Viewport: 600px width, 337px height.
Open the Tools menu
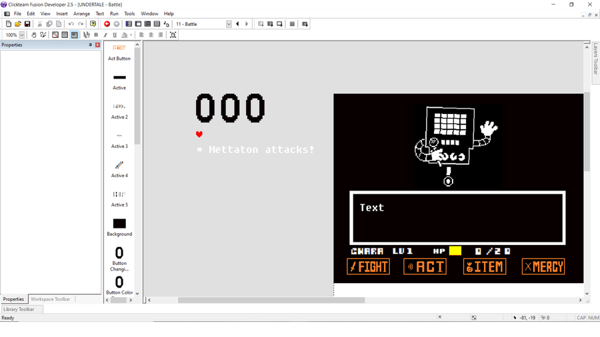click(x=129, y=13)
